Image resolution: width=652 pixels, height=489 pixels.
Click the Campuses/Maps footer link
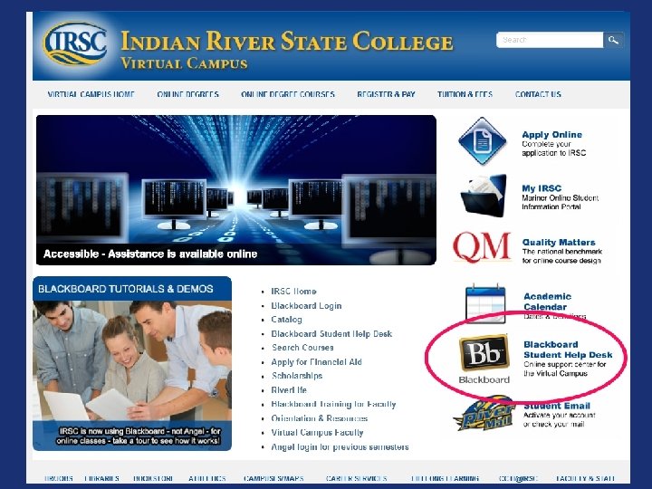click(x=273, y=479)
